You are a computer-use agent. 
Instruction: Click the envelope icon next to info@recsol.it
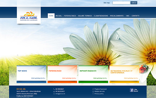tap(54, 94)
